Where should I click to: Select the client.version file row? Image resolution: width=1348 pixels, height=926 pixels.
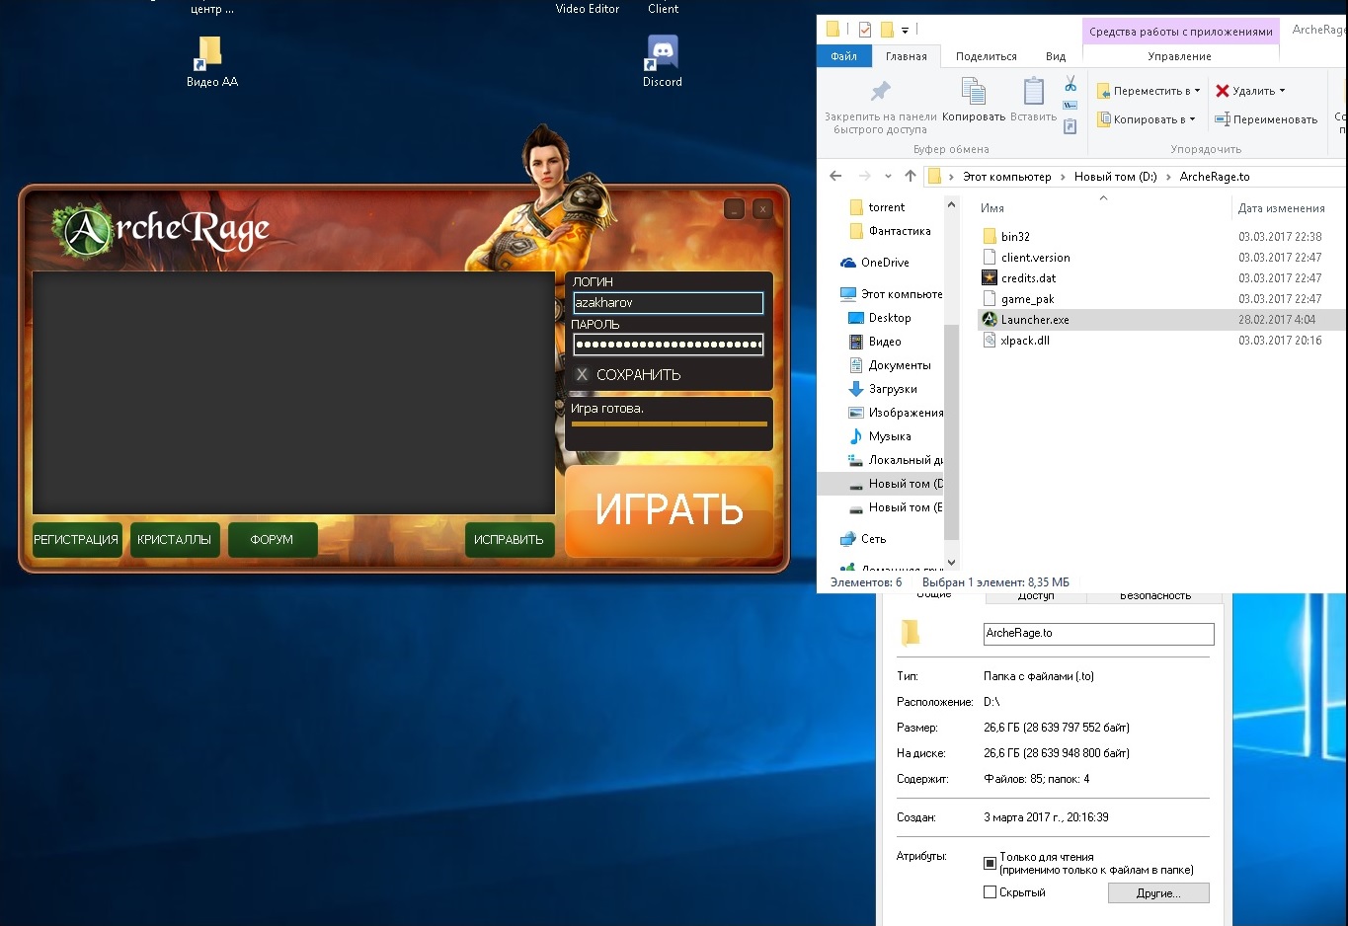tap(1159, 258)
